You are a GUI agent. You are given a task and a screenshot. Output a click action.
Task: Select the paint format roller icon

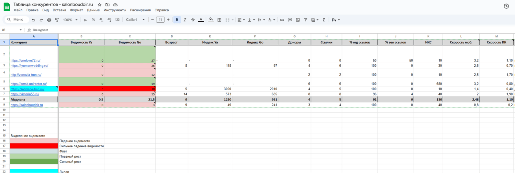pyautogui.click(x=57, y=20)
